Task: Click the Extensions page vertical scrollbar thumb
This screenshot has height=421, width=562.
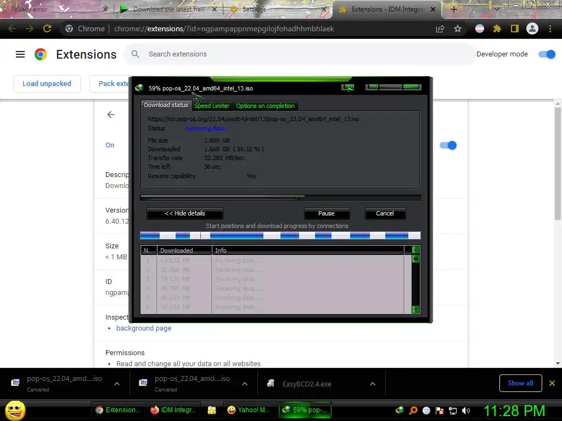Action: 558,163
